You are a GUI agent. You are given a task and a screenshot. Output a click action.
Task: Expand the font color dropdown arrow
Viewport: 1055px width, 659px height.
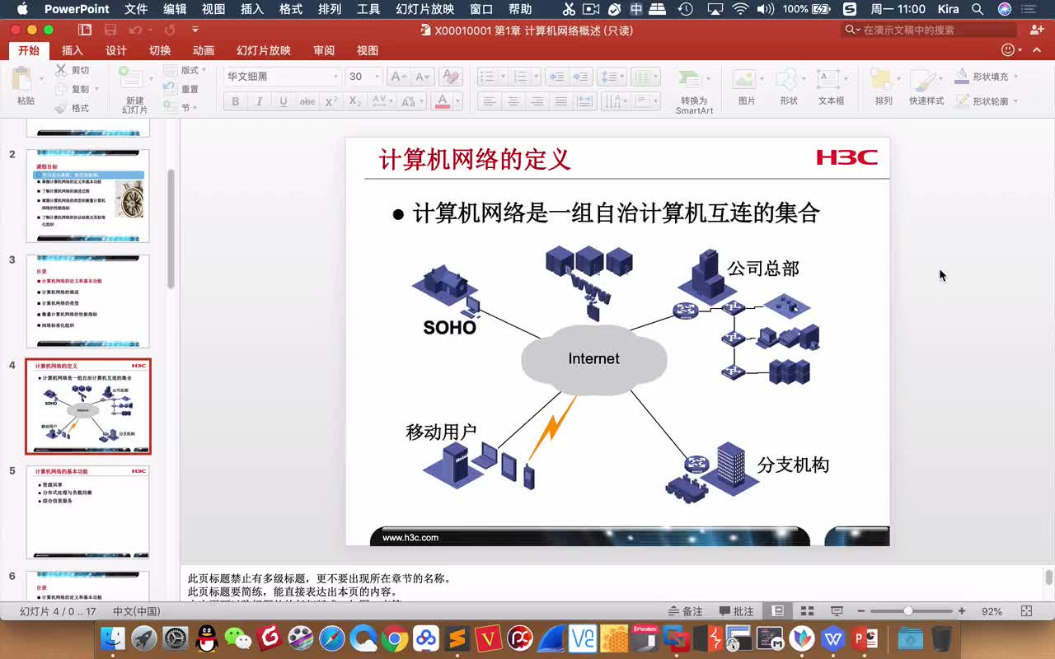point(457,101)
